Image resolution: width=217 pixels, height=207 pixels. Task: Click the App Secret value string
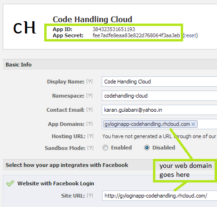point(136,35)
